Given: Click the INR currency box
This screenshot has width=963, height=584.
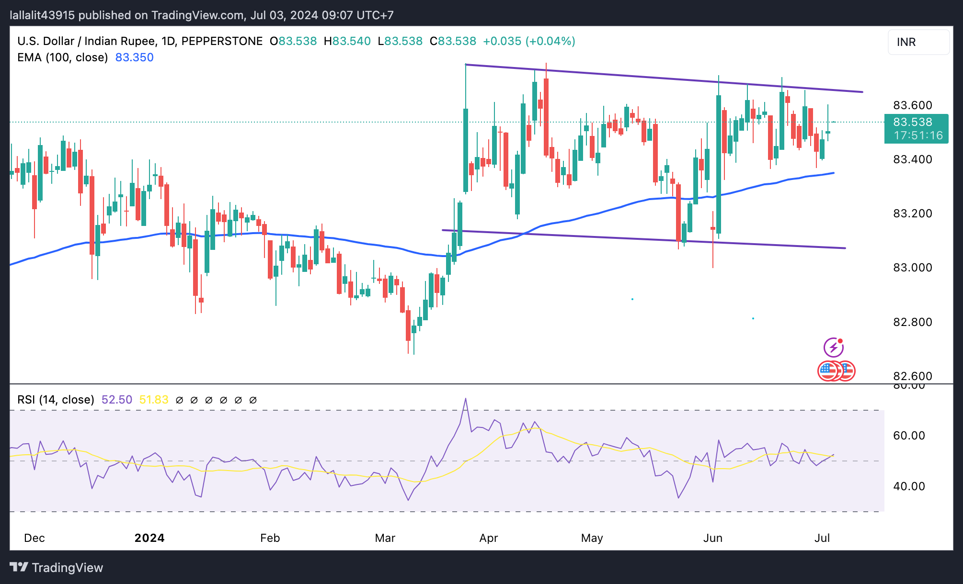Looking at the screenshot, I should click(x=918, y=42).
